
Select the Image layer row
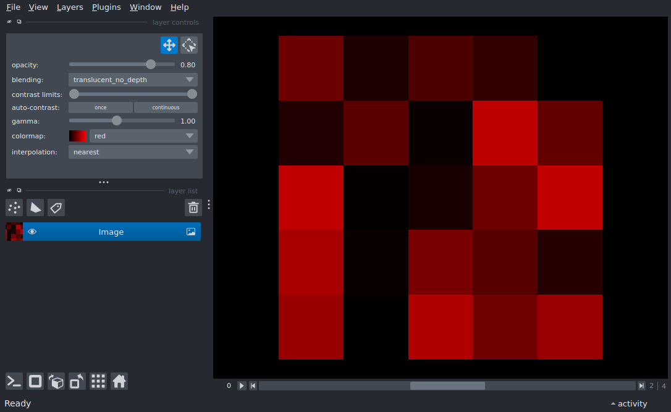(103, 232)
